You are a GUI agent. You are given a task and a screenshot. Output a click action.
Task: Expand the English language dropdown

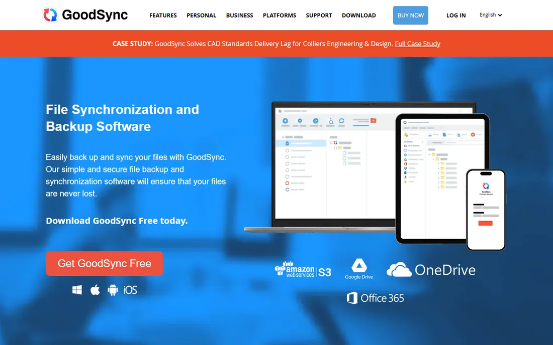[491, 15]
